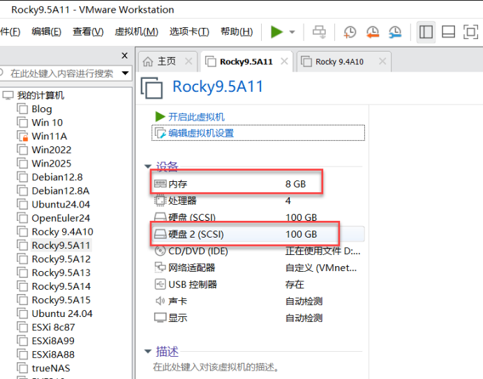Open the 虚拟机(M) menu
483x379 pixels.
(136, 32)
